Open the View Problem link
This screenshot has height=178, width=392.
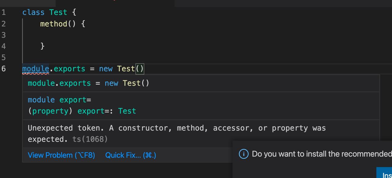pos(61,155)
